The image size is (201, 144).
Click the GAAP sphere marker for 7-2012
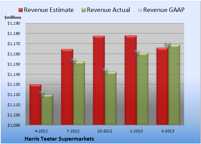[x=73, y=61]
